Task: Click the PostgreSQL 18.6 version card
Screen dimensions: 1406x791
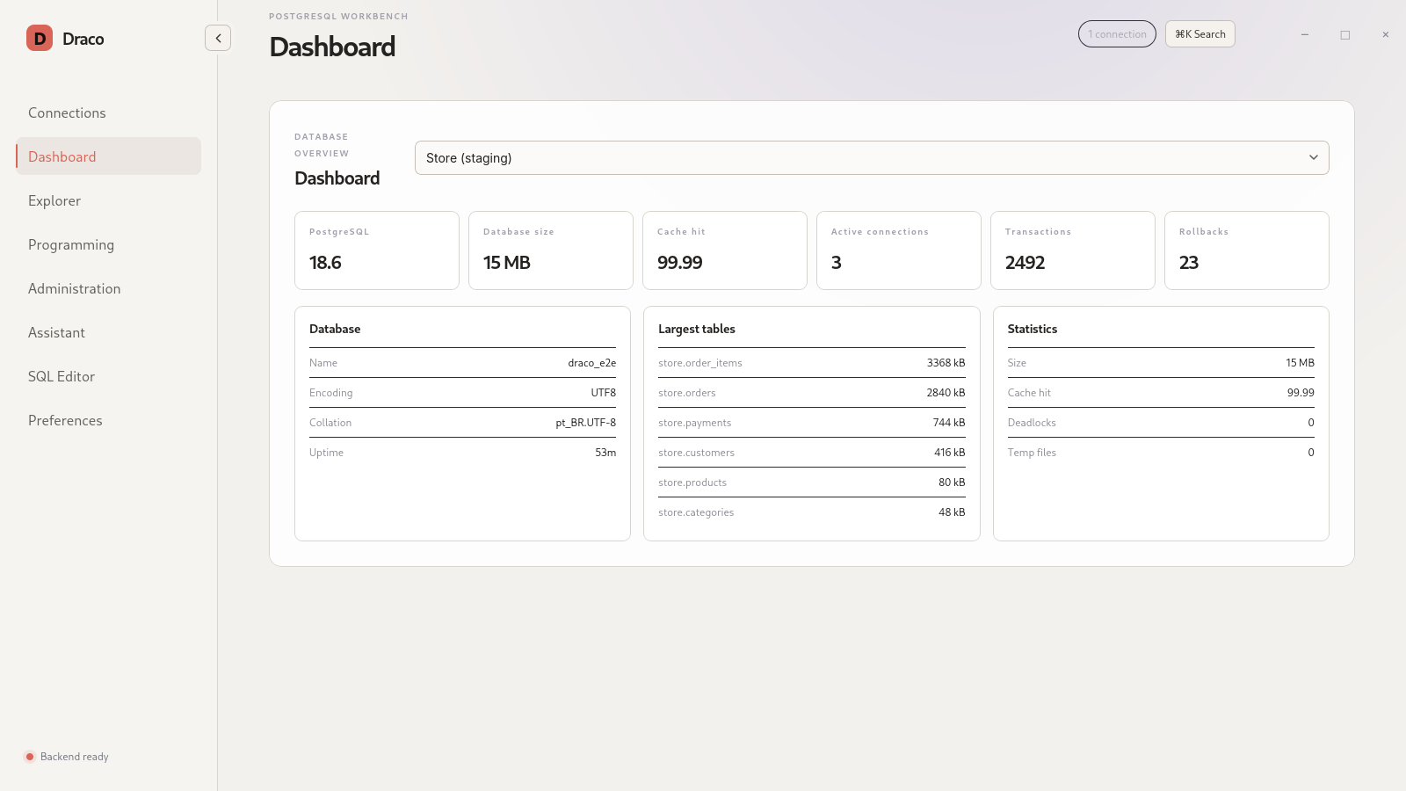Action: coord(377,250)
